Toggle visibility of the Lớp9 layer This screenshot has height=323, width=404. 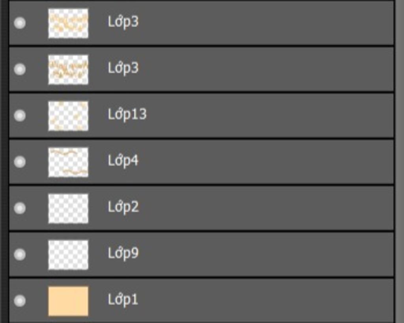20,254
